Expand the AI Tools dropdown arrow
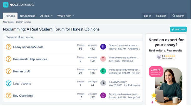 (x=52, y=16)
